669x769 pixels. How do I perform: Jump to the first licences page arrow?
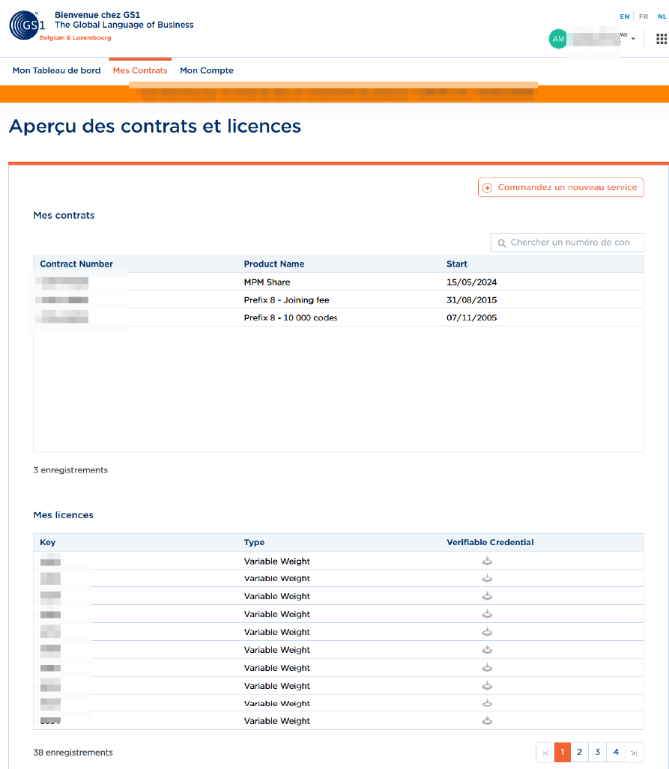[545, 753]
